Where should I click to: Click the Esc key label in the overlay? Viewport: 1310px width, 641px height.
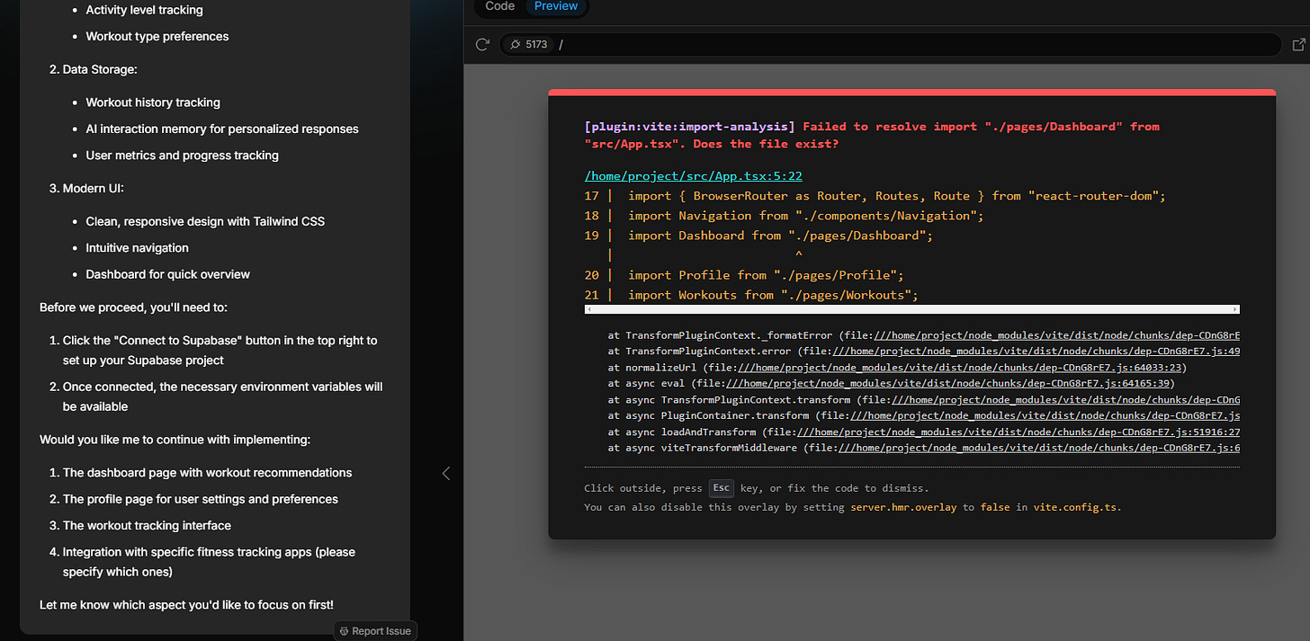[722, 488]
